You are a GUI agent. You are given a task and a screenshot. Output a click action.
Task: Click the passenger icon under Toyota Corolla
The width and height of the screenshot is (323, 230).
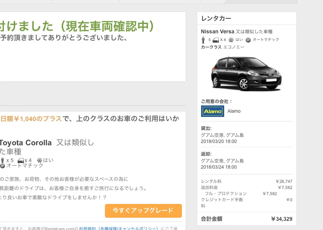(2, 160)
